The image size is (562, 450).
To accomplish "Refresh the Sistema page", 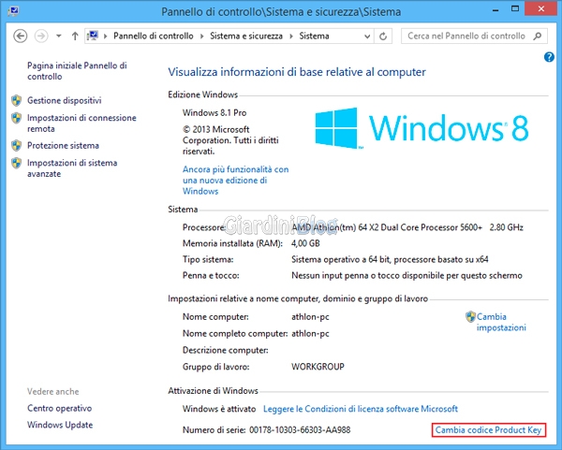I will [x=383, y=36].
